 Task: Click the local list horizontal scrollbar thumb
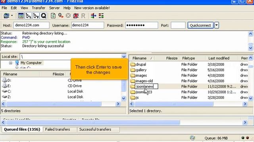tap(54, 104)
